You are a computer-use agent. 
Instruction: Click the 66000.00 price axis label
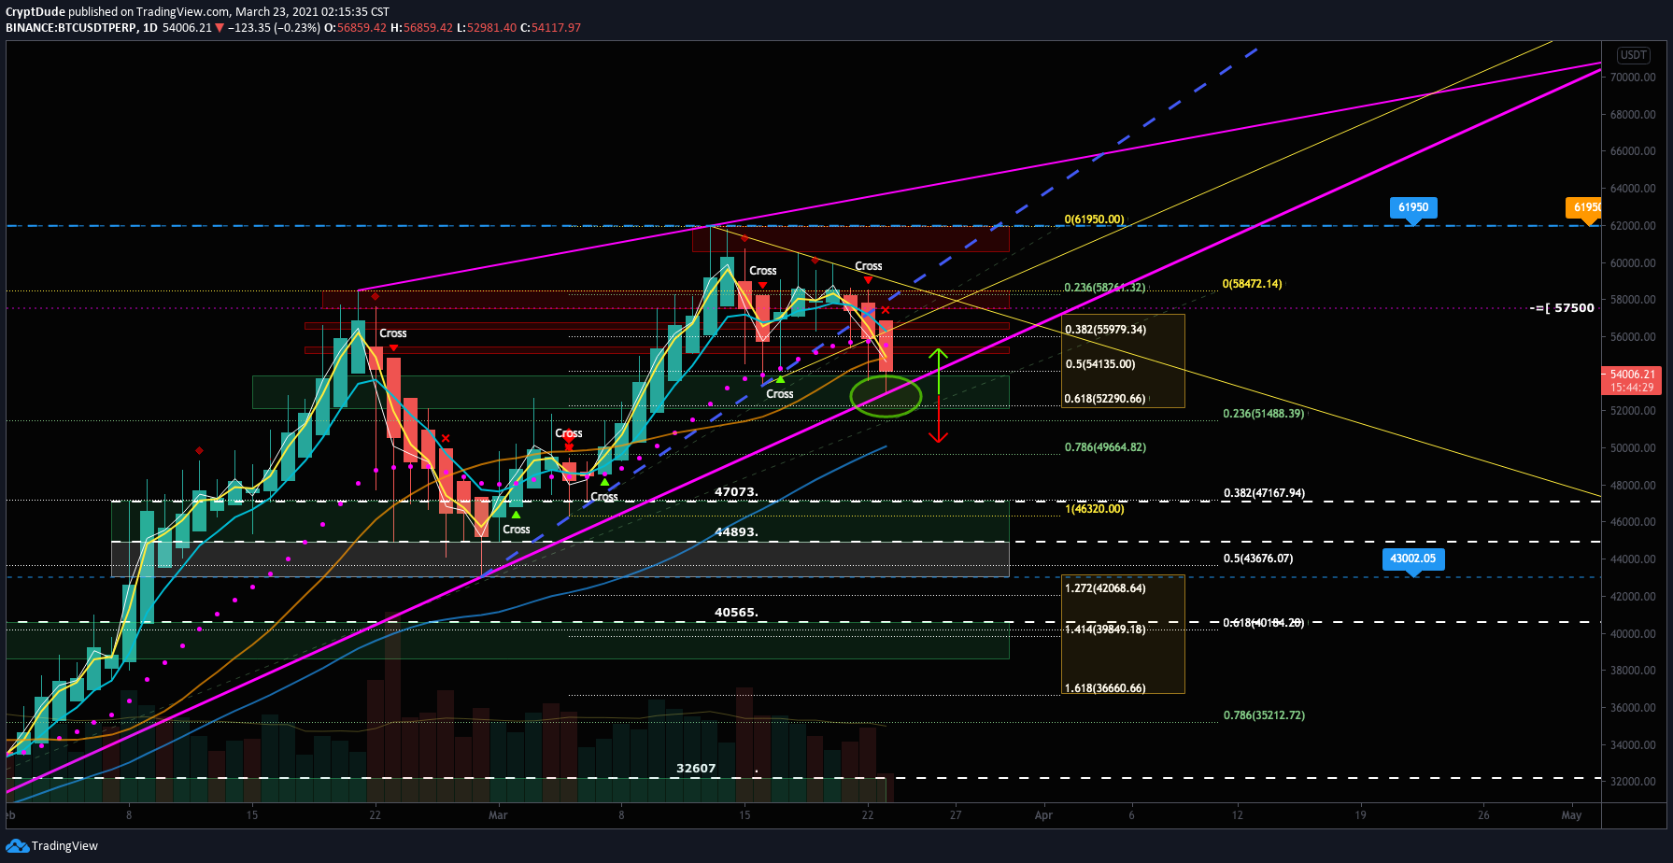[x=1633, y=151]
